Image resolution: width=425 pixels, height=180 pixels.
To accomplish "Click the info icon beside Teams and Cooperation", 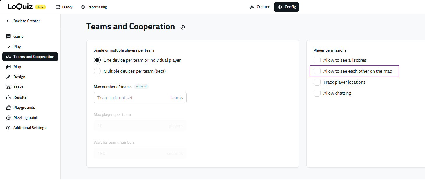I will [x=183, y=27].
